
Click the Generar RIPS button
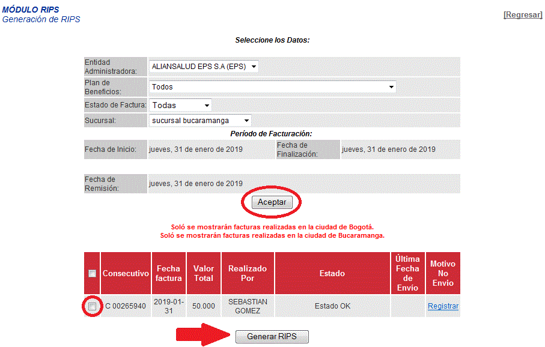[x=272, y=337]
